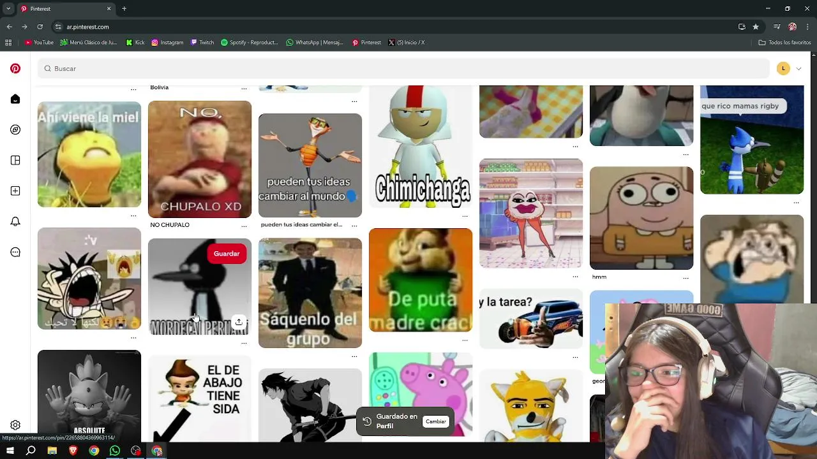Open more options under que rico mamas rigby pin
The width and height of the screenshot is (817, 459).
(796, 202)
